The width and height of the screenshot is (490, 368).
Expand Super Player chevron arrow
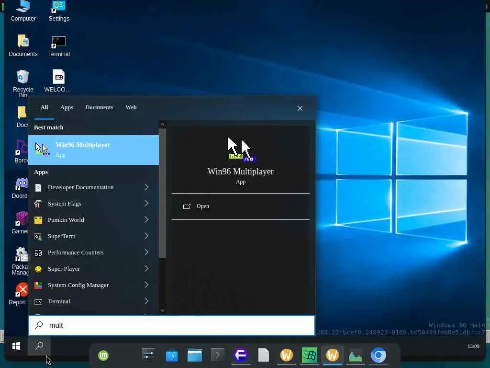(146, 268)
